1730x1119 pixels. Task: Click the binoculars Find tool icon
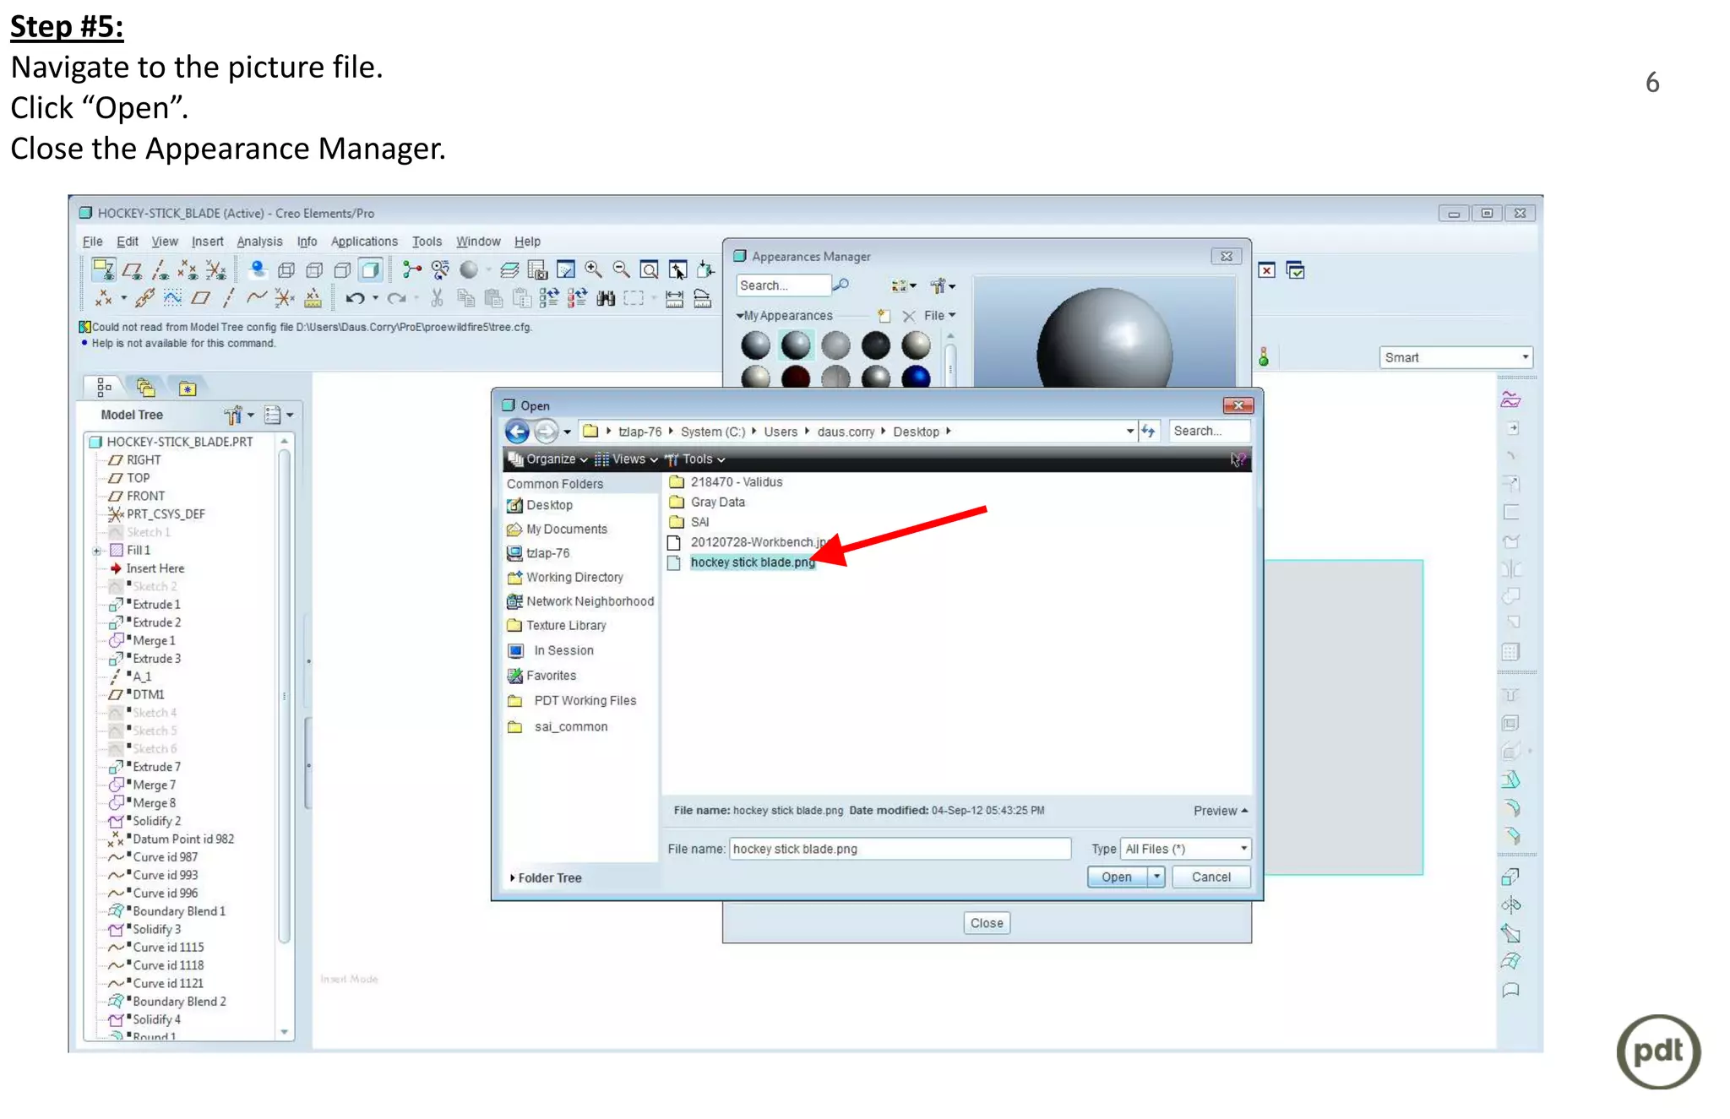(x=605, y=298)
